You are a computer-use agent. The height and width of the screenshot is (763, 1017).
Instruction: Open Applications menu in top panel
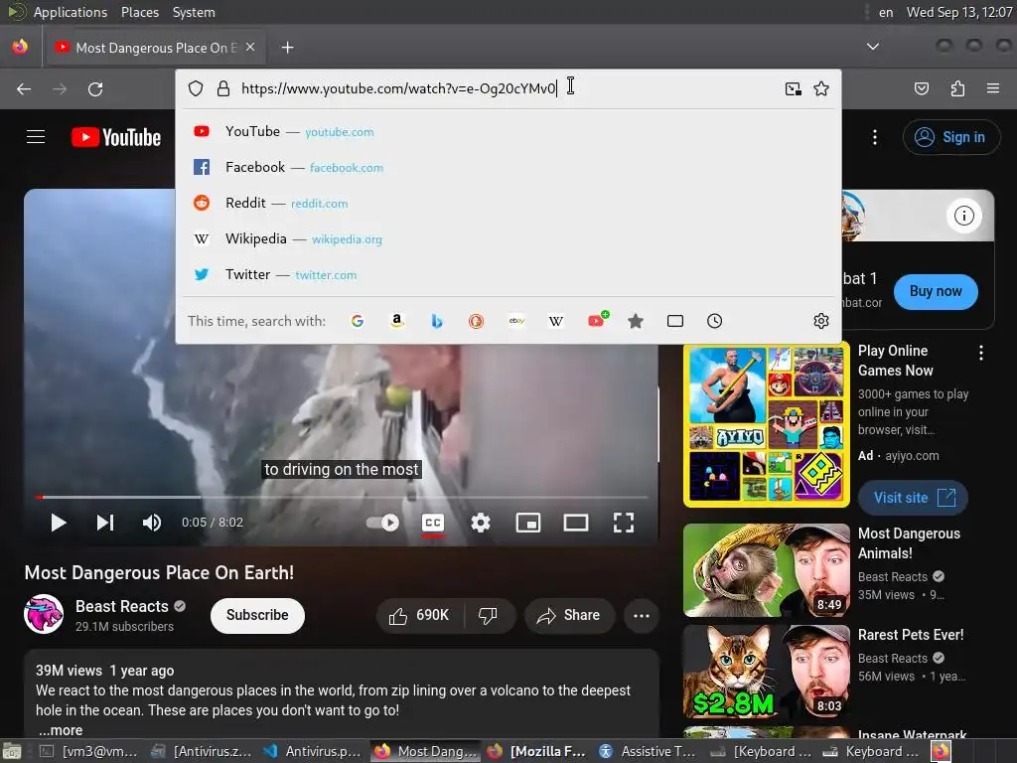coord(71,12)
